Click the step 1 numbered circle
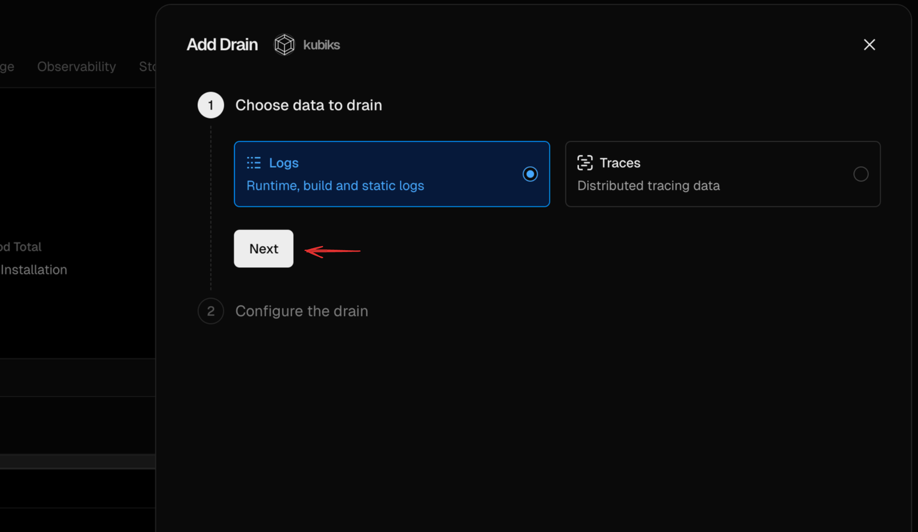 pyautogui.click(x=211, y=105)
